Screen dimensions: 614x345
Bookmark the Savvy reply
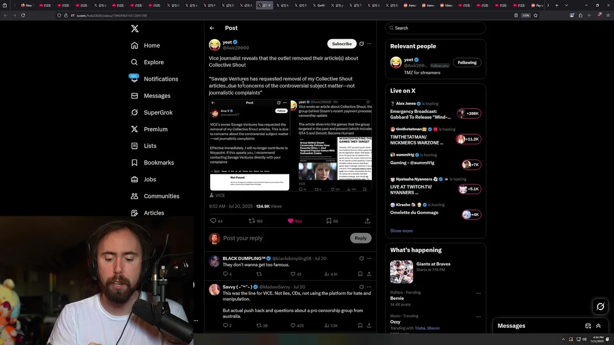tap(360, 326)
